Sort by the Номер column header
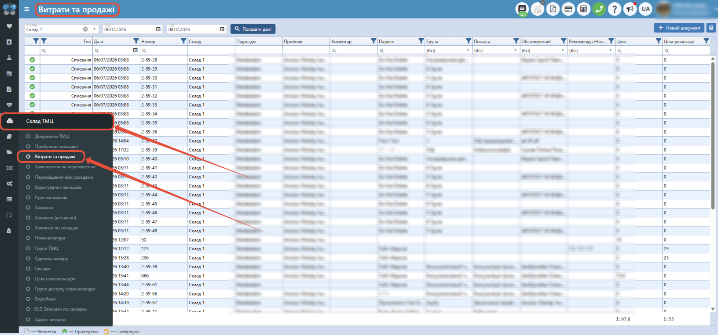The height and width of the screenshot is (335, 718). 148,41
